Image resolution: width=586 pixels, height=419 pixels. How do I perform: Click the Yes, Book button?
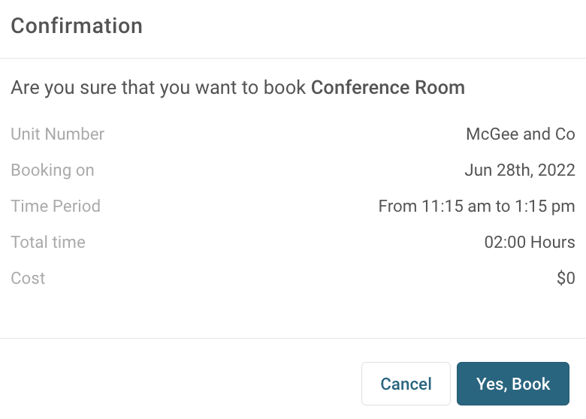click(x=513, y=384)
